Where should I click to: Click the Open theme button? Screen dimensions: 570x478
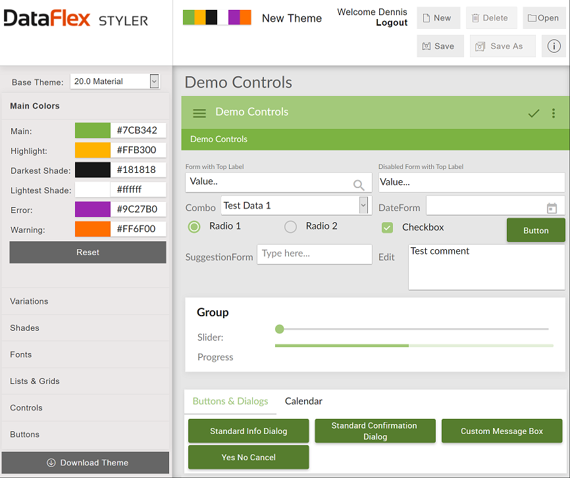point(544,18)
